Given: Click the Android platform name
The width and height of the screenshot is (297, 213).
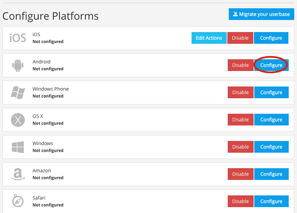Looking at the screenshot, I should tap(41, 62).
